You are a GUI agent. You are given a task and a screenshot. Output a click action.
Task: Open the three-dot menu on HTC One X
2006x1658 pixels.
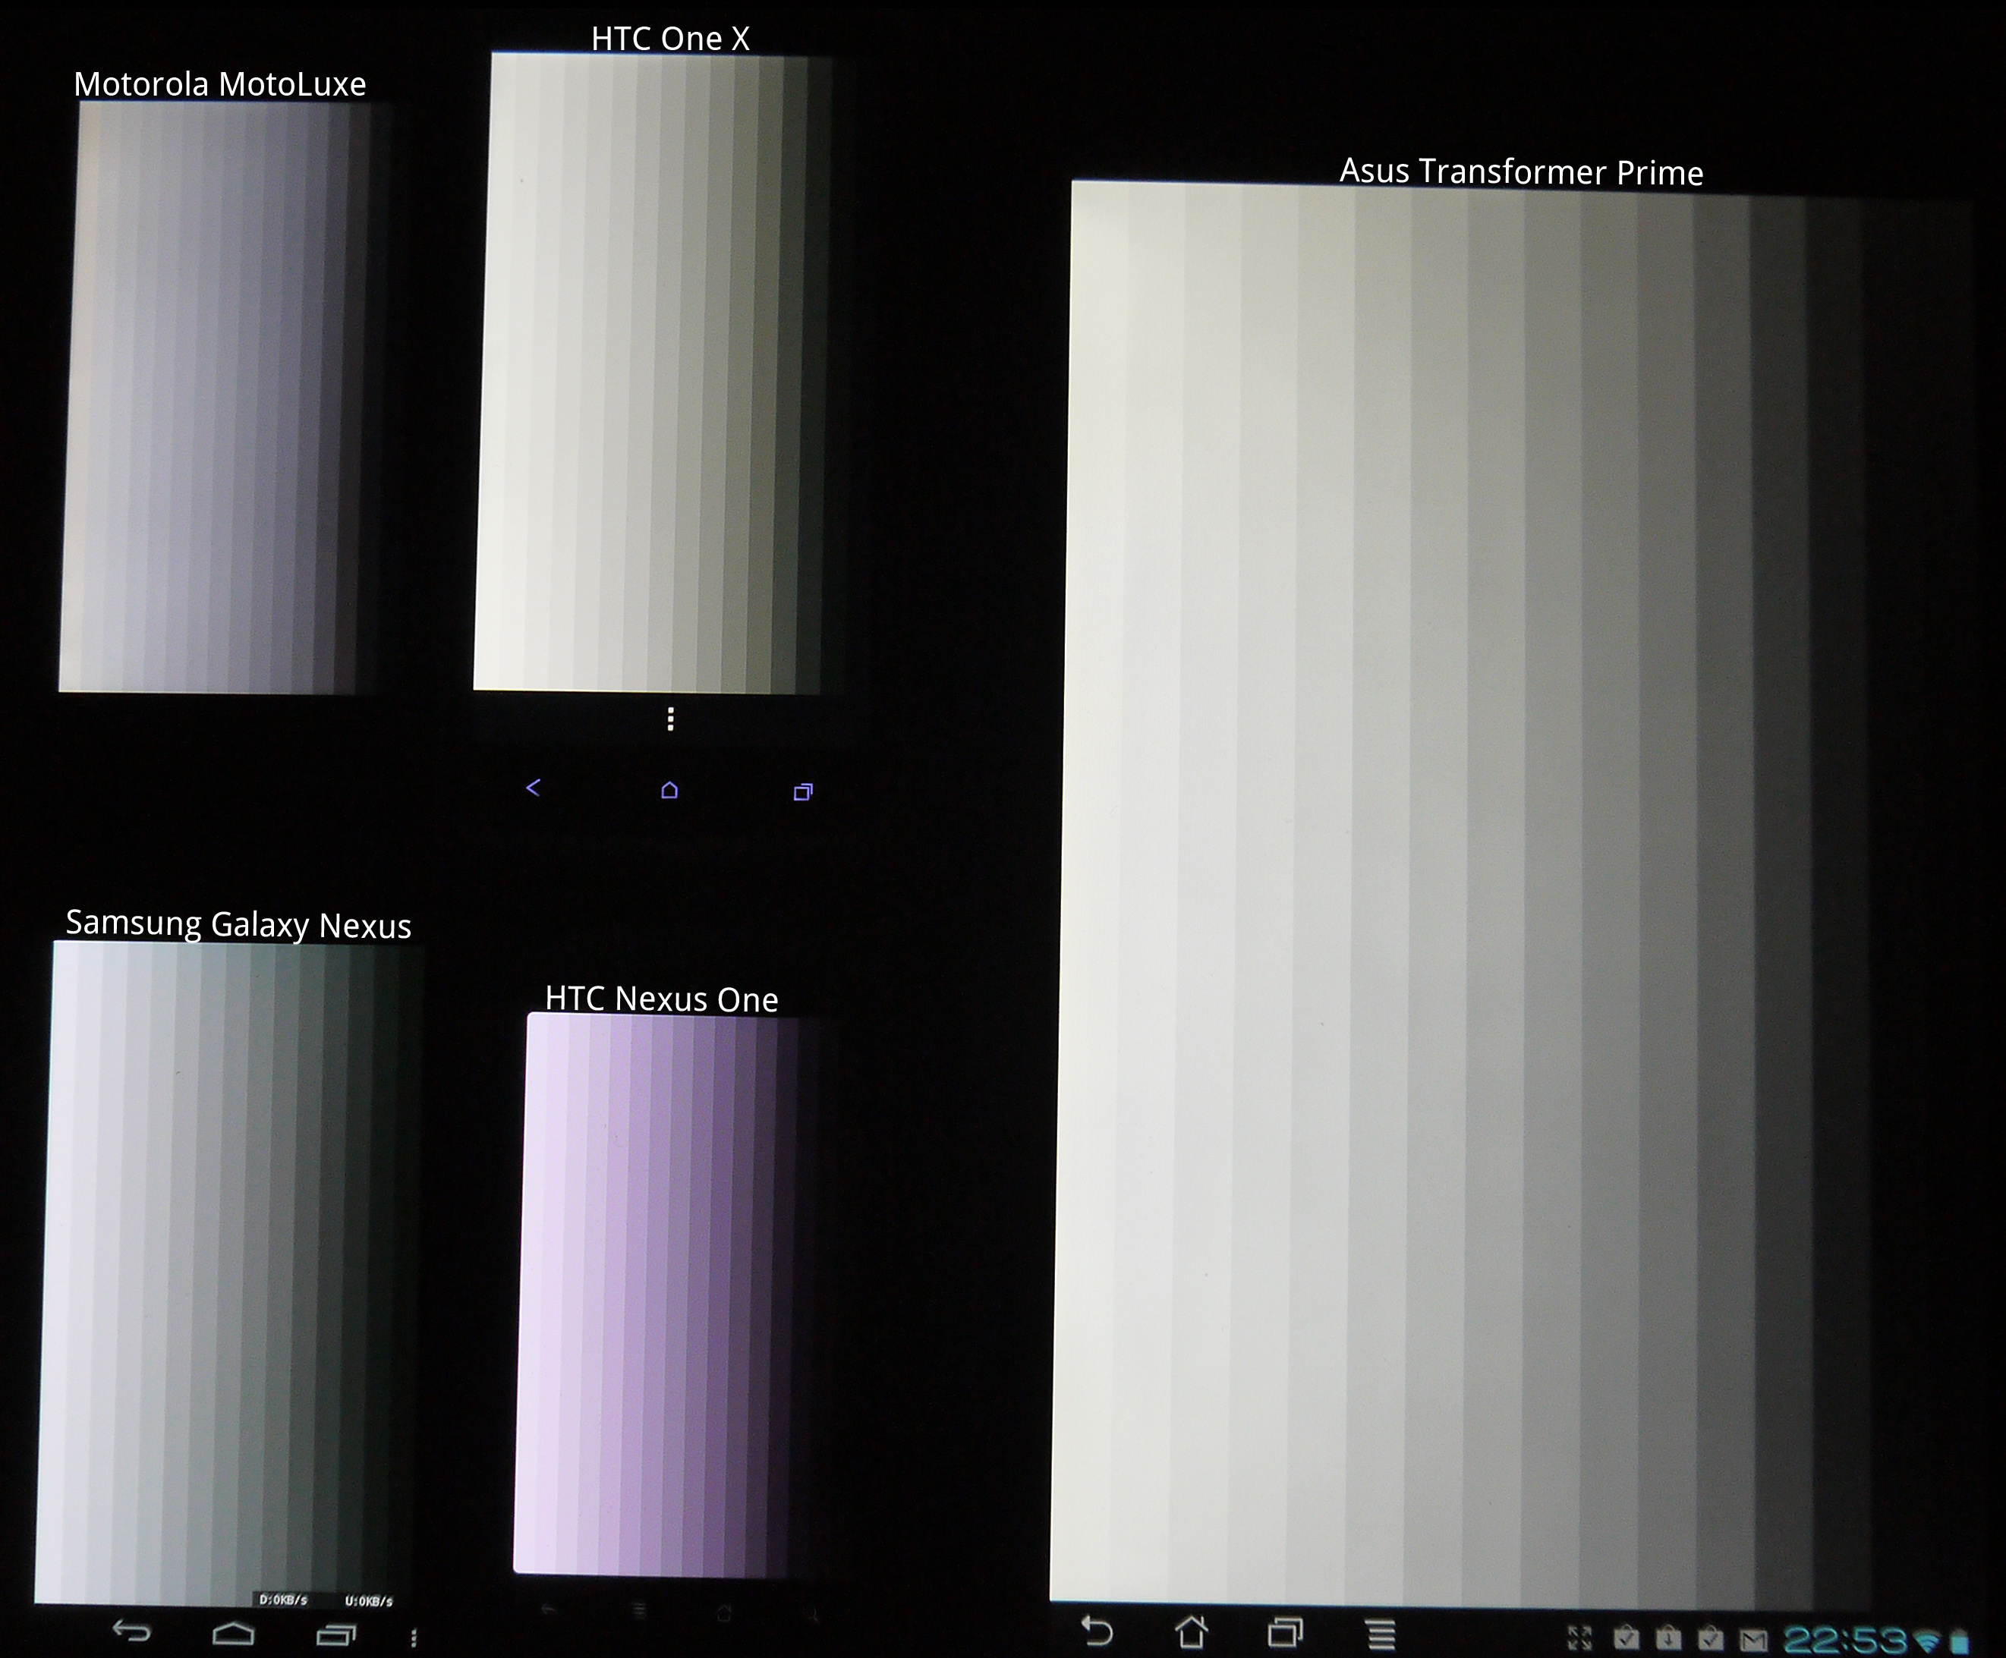point(671,718)
